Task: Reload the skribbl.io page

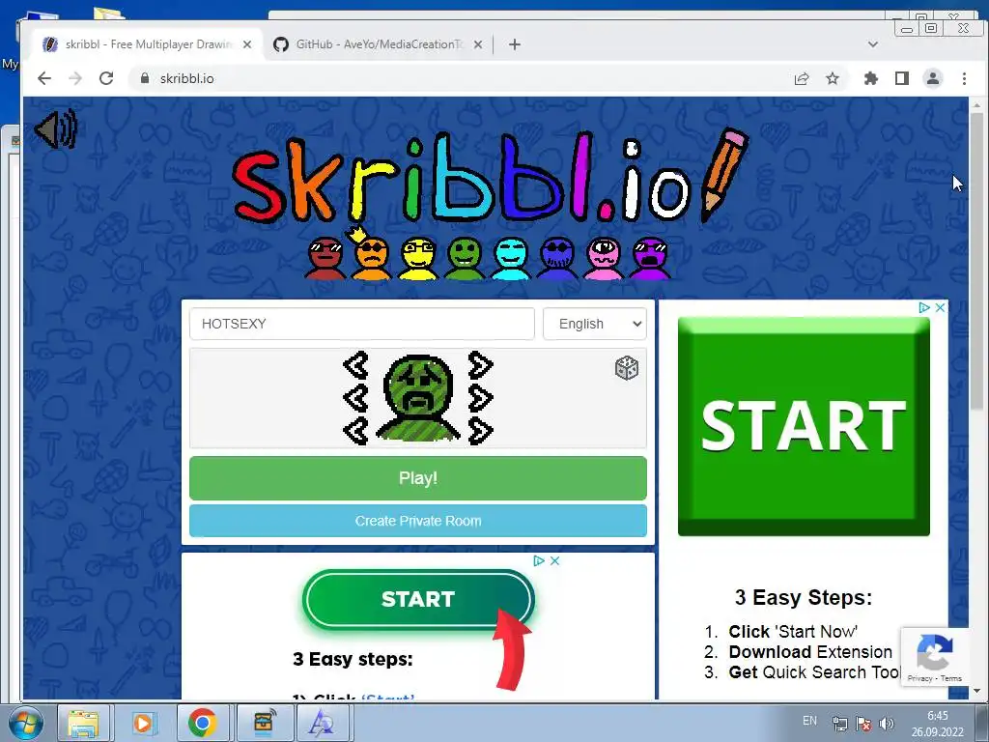Action: click(106, 78)
